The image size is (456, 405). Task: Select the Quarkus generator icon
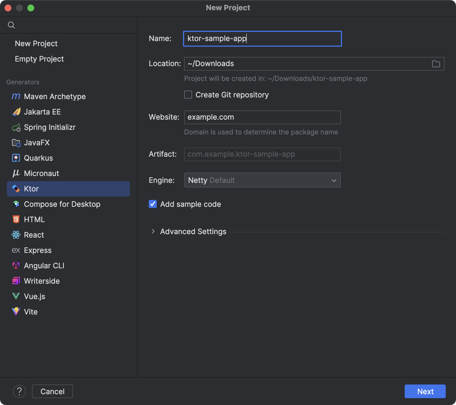(16, 158)
